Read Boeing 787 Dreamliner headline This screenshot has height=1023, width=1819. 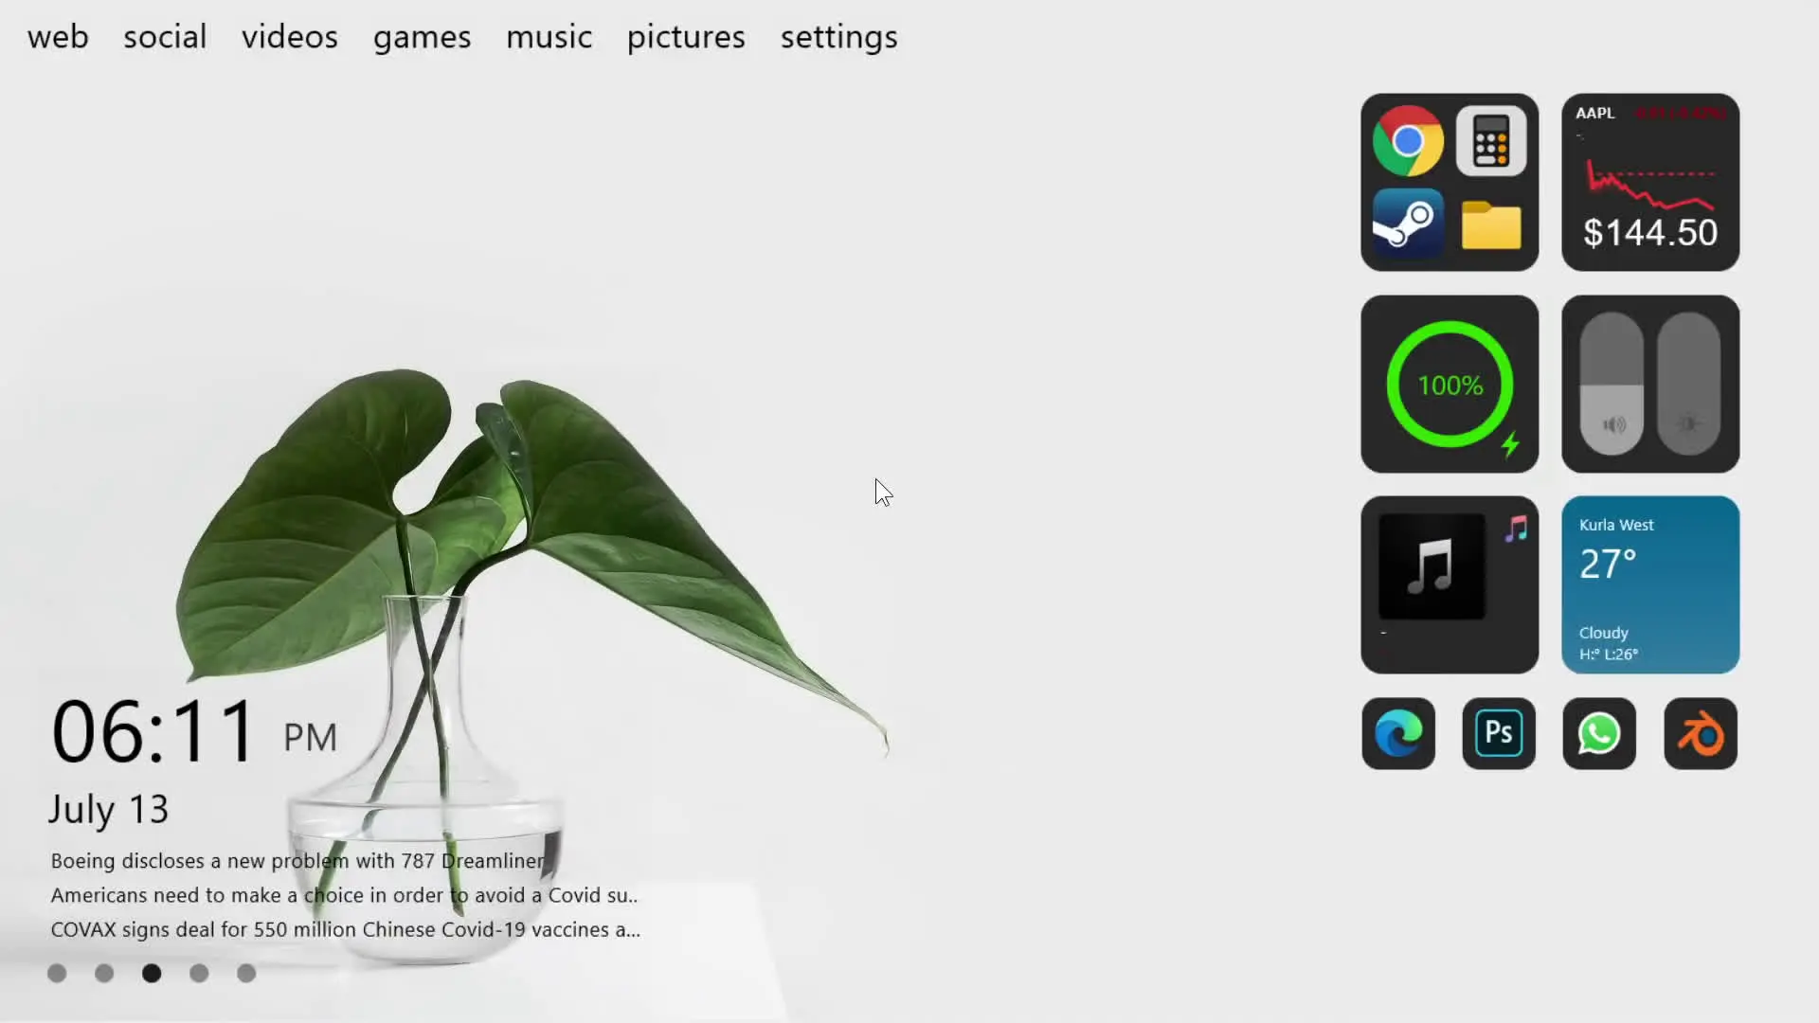[x=297, y=861]
